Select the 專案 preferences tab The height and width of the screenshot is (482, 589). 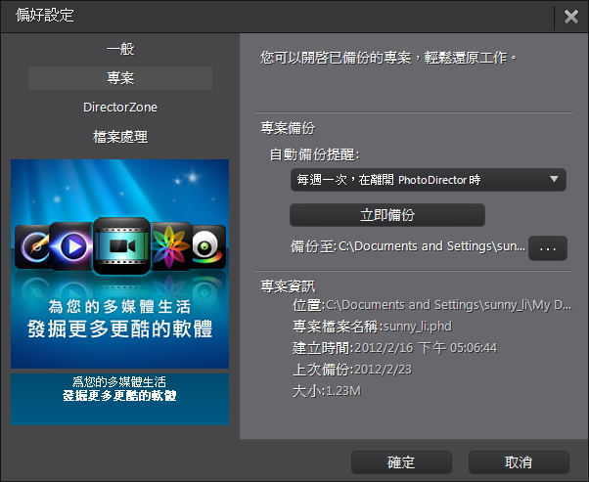click(x=120, y=78)
